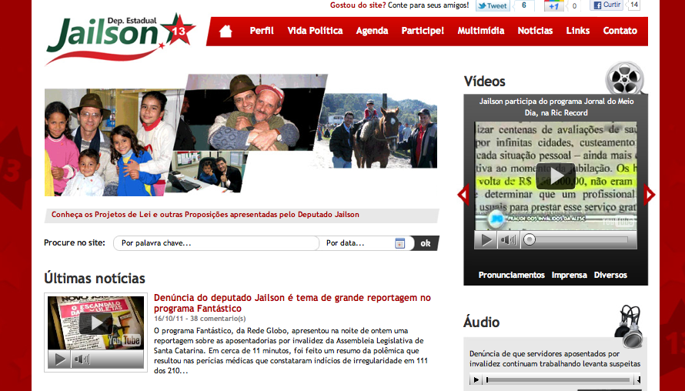Click the Google +1 button
This screenshot has height=391, width=685.
click(553, 5)
